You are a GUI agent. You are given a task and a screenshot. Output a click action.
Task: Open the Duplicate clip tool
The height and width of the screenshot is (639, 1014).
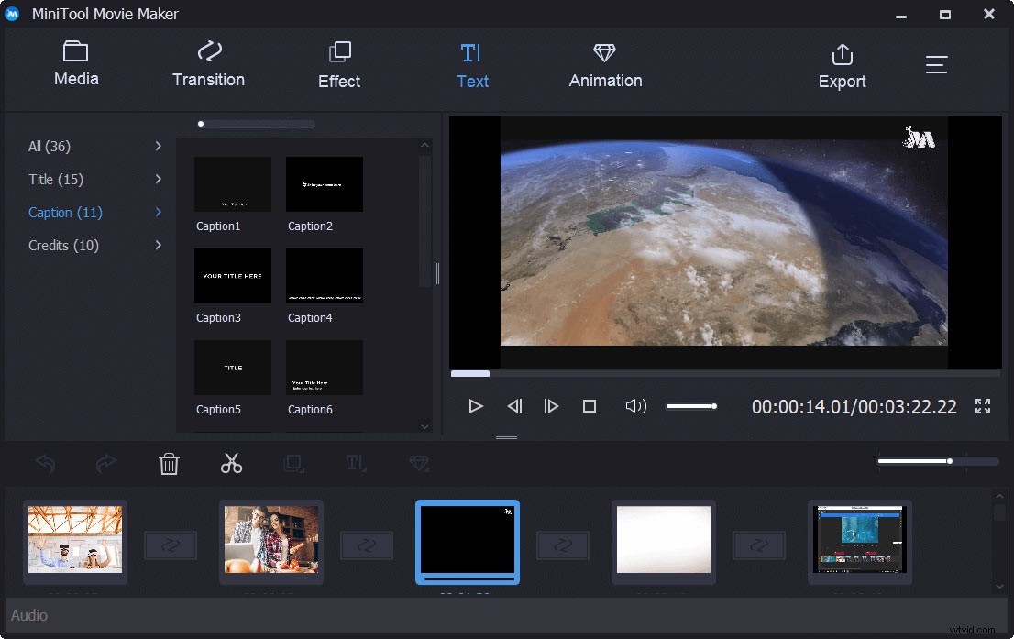pos(293,463)
